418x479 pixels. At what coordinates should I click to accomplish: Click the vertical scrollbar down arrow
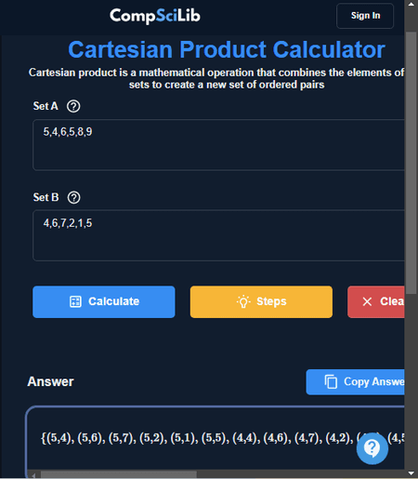(x=411, y=473)
